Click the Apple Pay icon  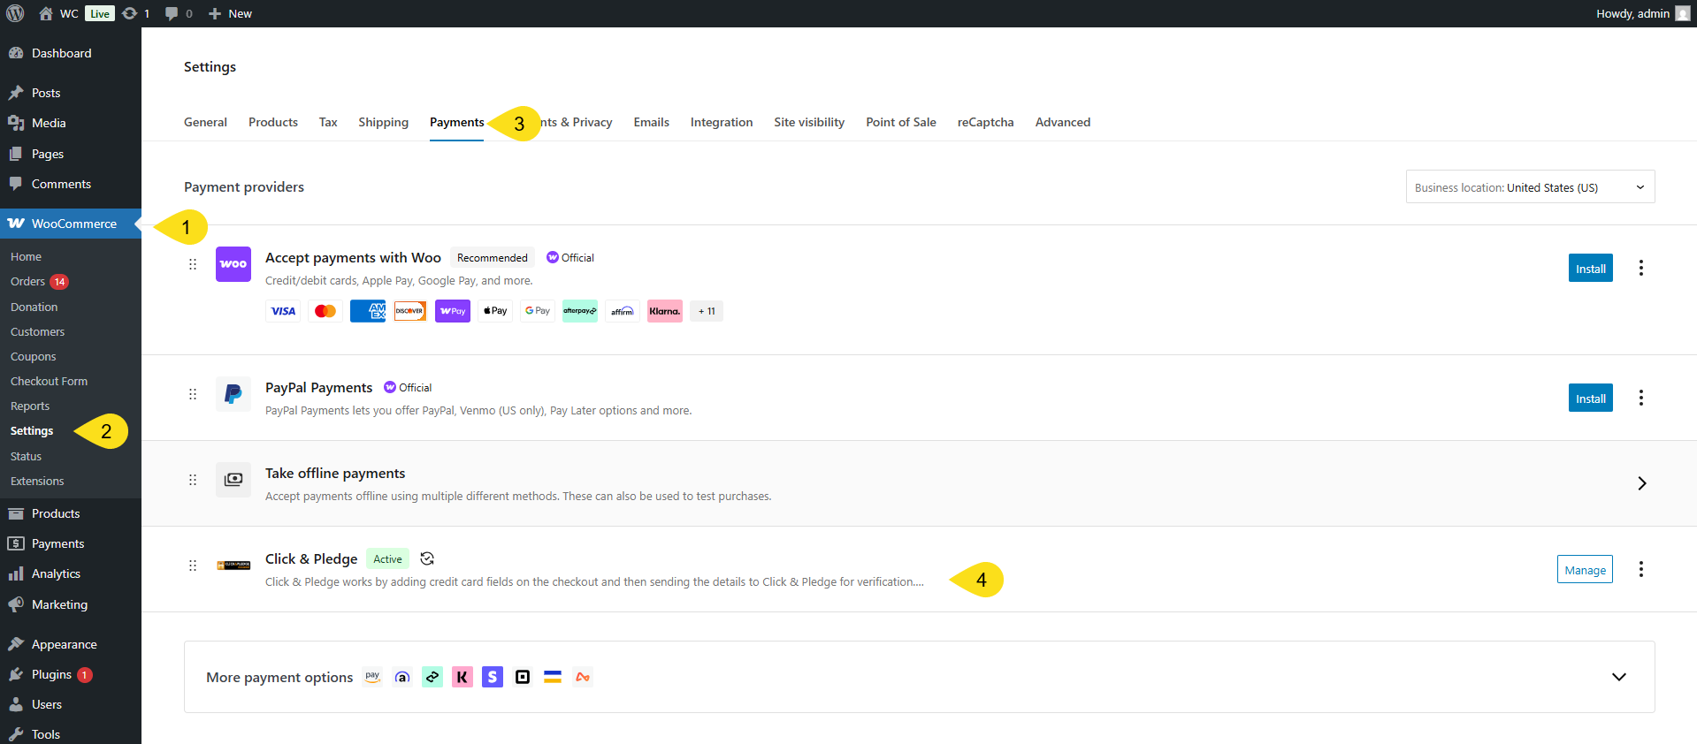[x=495, y=311]
